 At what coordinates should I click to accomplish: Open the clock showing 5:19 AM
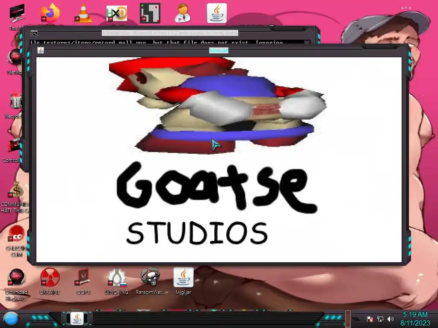415,319
